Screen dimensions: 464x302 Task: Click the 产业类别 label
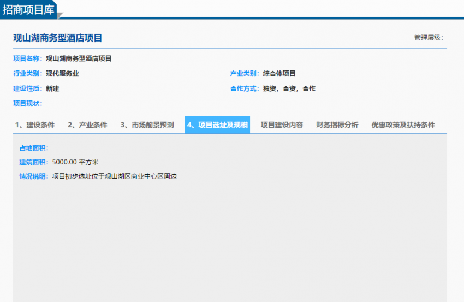[245, 74]
